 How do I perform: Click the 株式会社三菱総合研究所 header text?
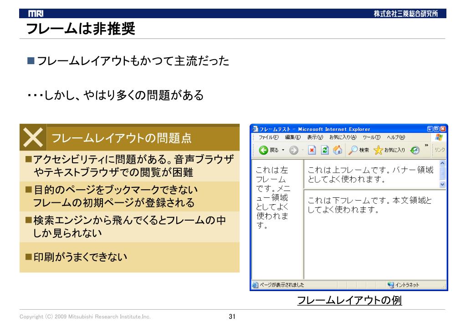click(405, 14)
